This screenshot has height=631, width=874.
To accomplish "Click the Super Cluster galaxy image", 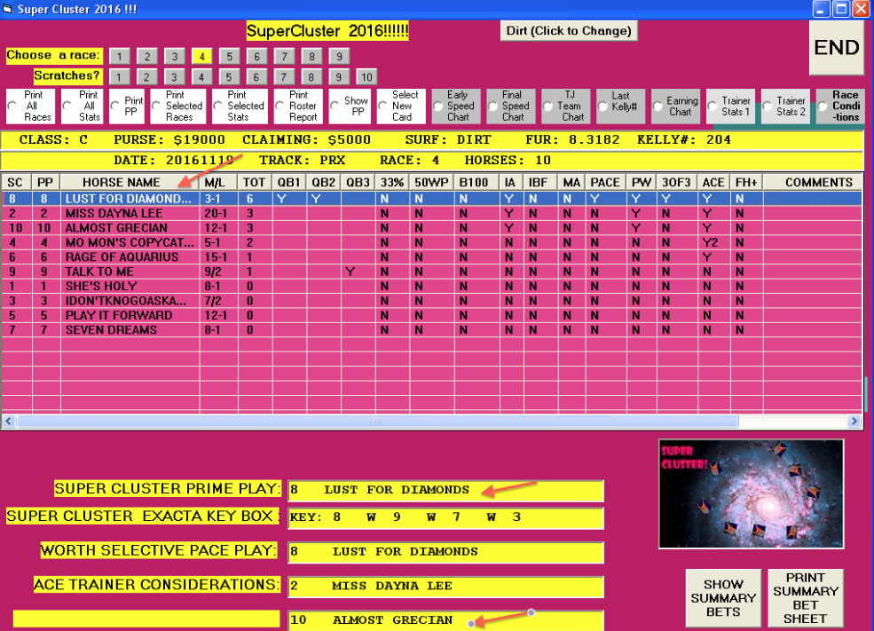I will (751, 493).
